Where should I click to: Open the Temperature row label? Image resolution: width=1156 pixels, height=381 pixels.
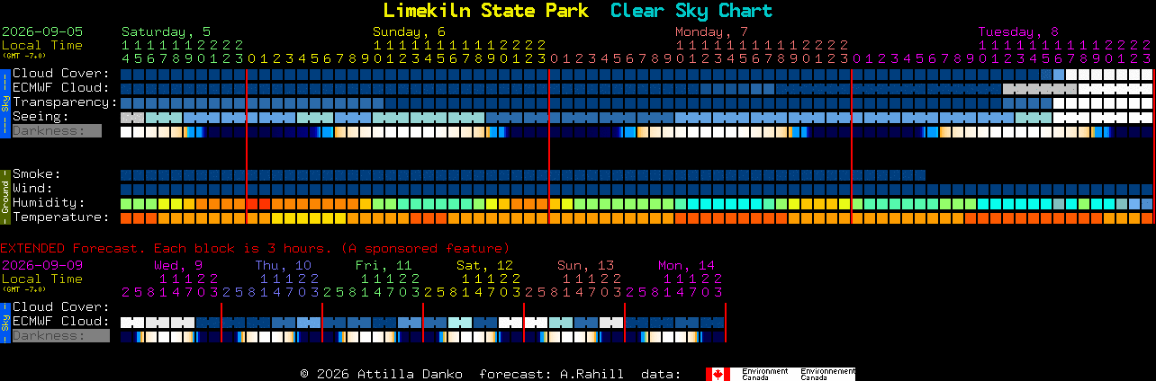[x=61, y=217]
